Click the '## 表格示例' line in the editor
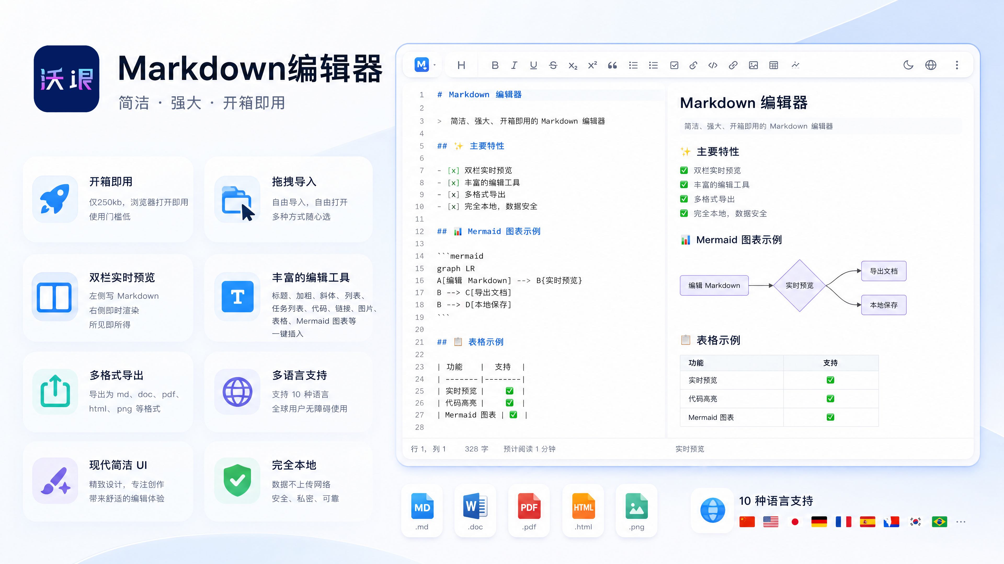 tap(470, 342)
